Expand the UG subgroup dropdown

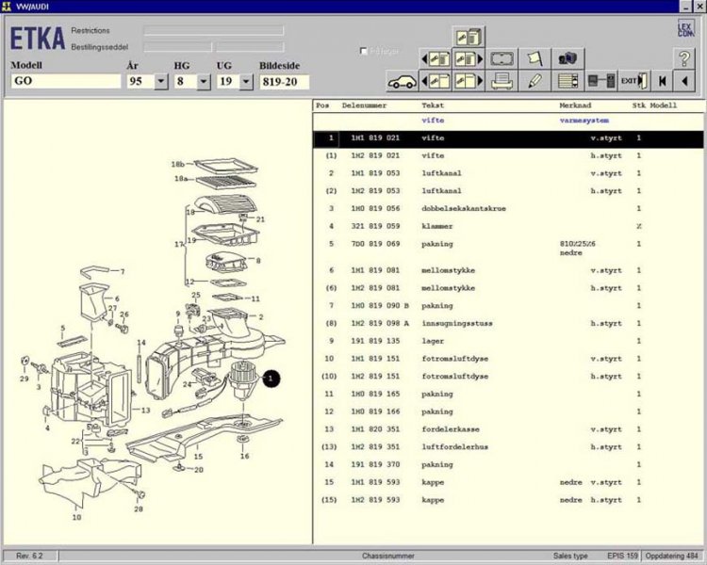pyautogui.click(x=246, y=82)
